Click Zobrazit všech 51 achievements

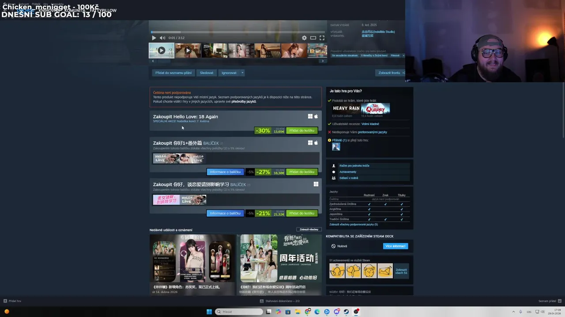click(401, 271)
